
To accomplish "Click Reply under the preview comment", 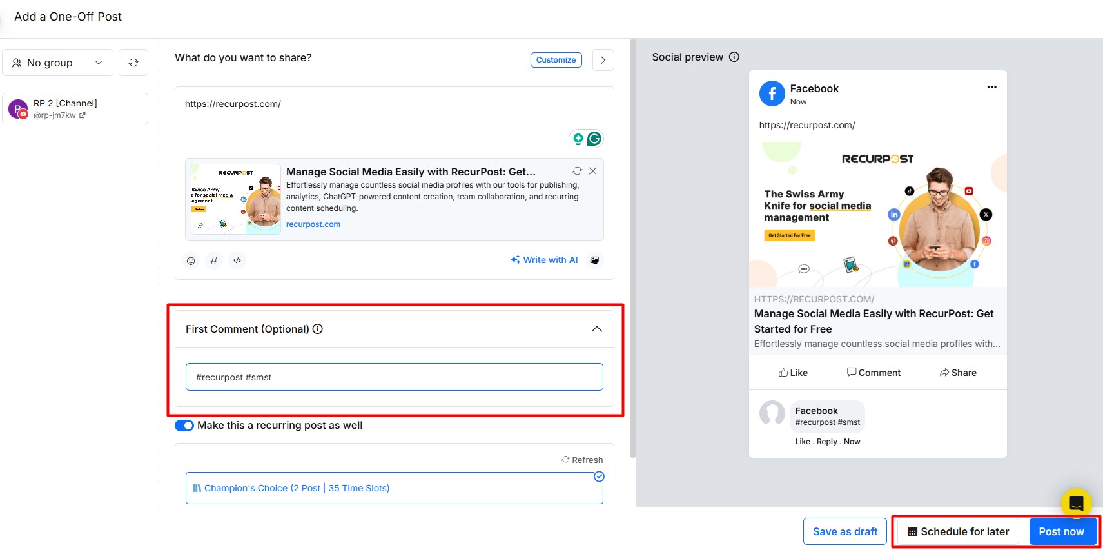I will [826, 442].
